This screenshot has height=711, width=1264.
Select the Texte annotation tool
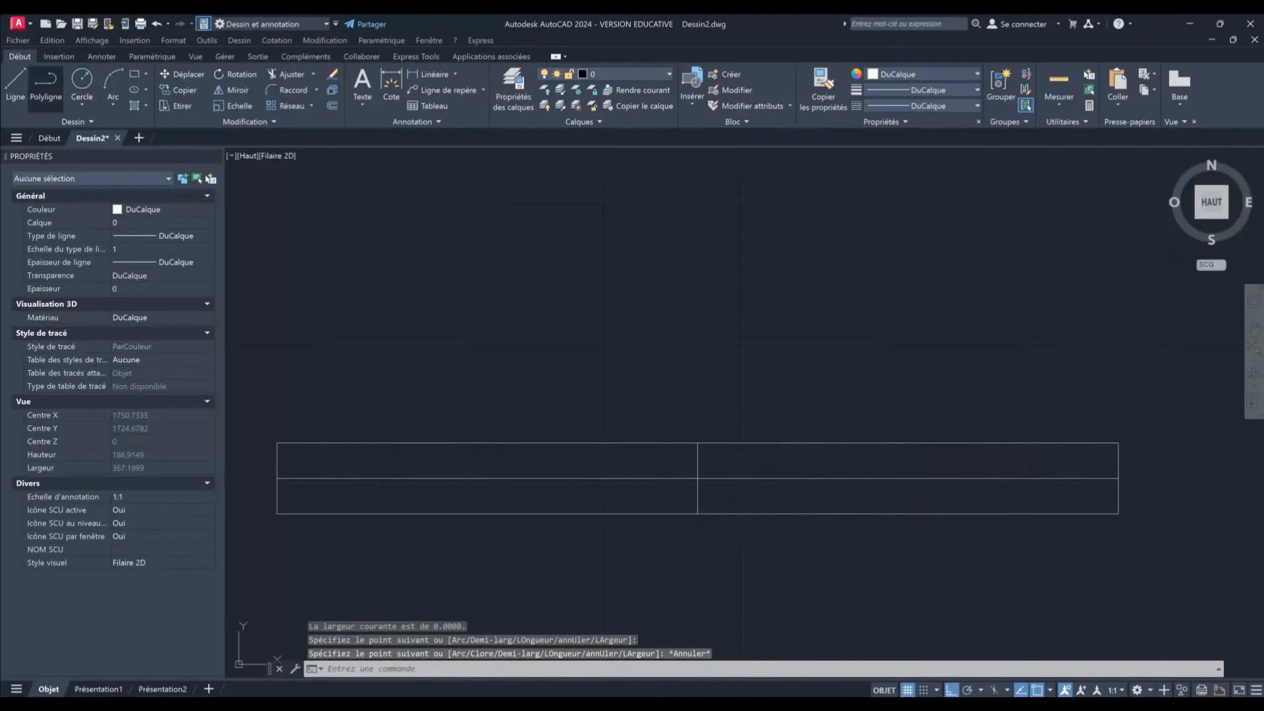coord(362,85)
